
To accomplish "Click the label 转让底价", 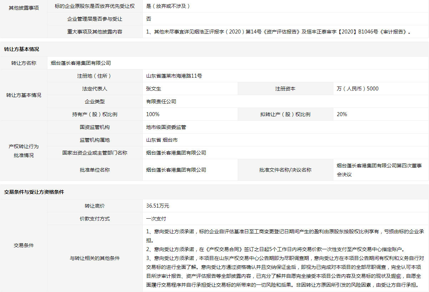I will [x=95, y=206].
